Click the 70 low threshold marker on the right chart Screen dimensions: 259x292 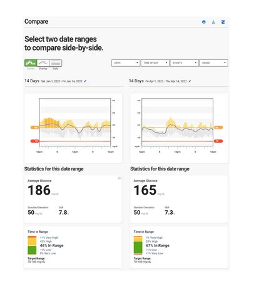click(x=218, y=141)
